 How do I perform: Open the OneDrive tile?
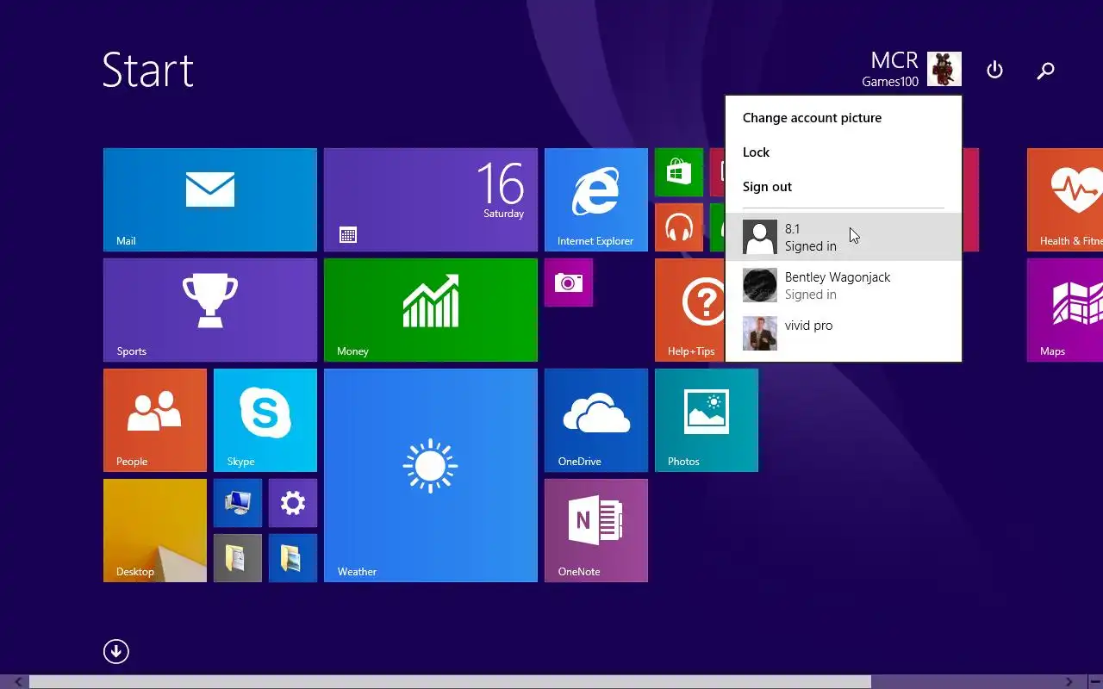click(596, 420)
